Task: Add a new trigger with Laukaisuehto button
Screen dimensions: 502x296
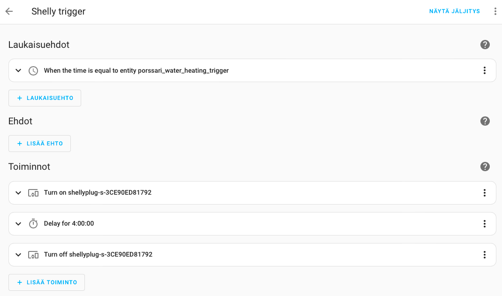Action: (45, 98)
